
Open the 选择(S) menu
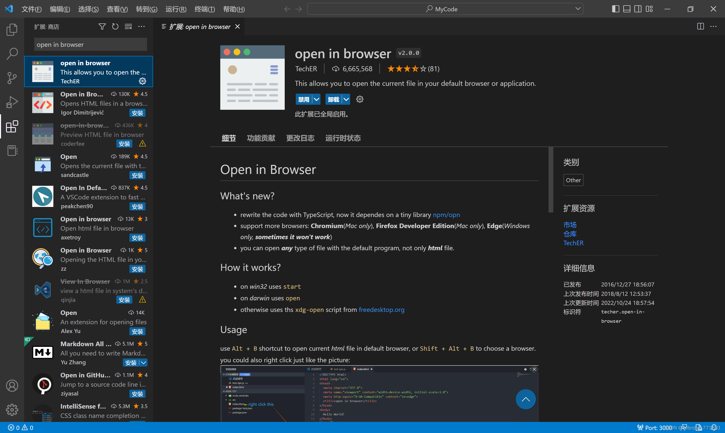pyautogui.click(x=88, y=9)
